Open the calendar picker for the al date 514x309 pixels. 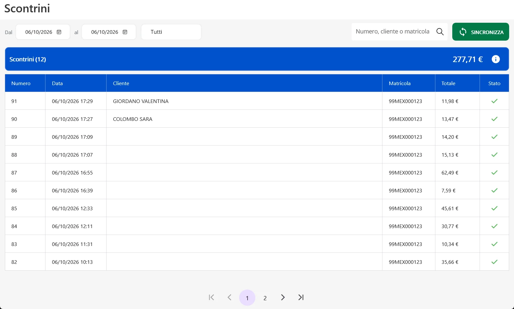click(x=125, y=32)
